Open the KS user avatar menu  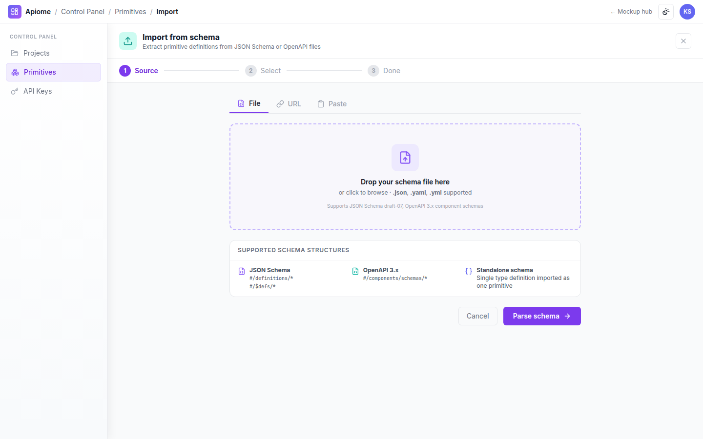687,12
